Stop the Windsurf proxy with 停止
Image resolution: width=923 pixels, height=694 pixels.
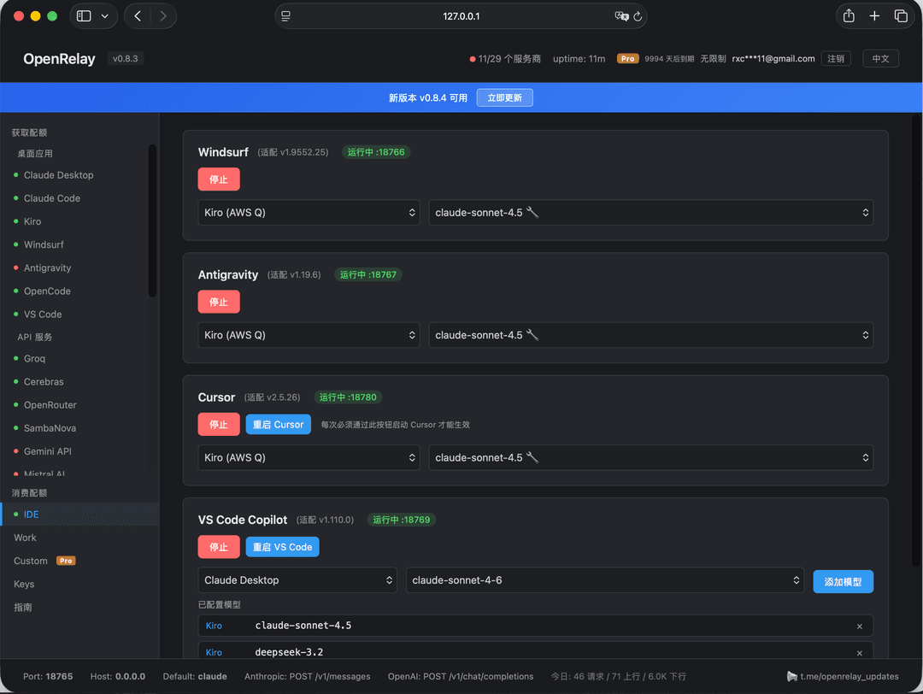pos(219,179)
